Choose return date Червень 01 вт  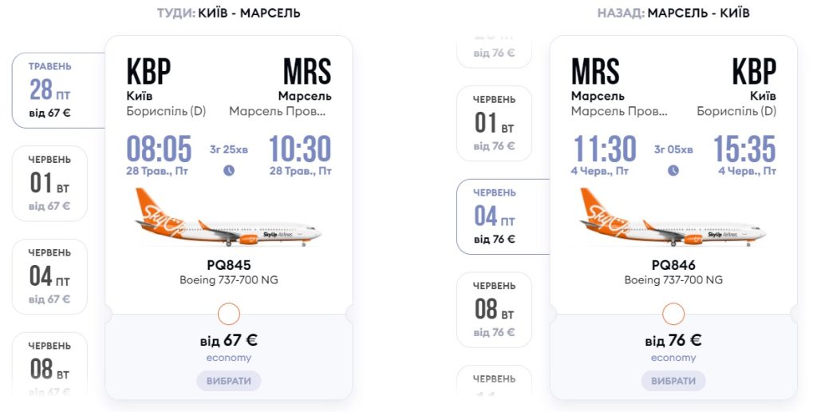point(494,123)
